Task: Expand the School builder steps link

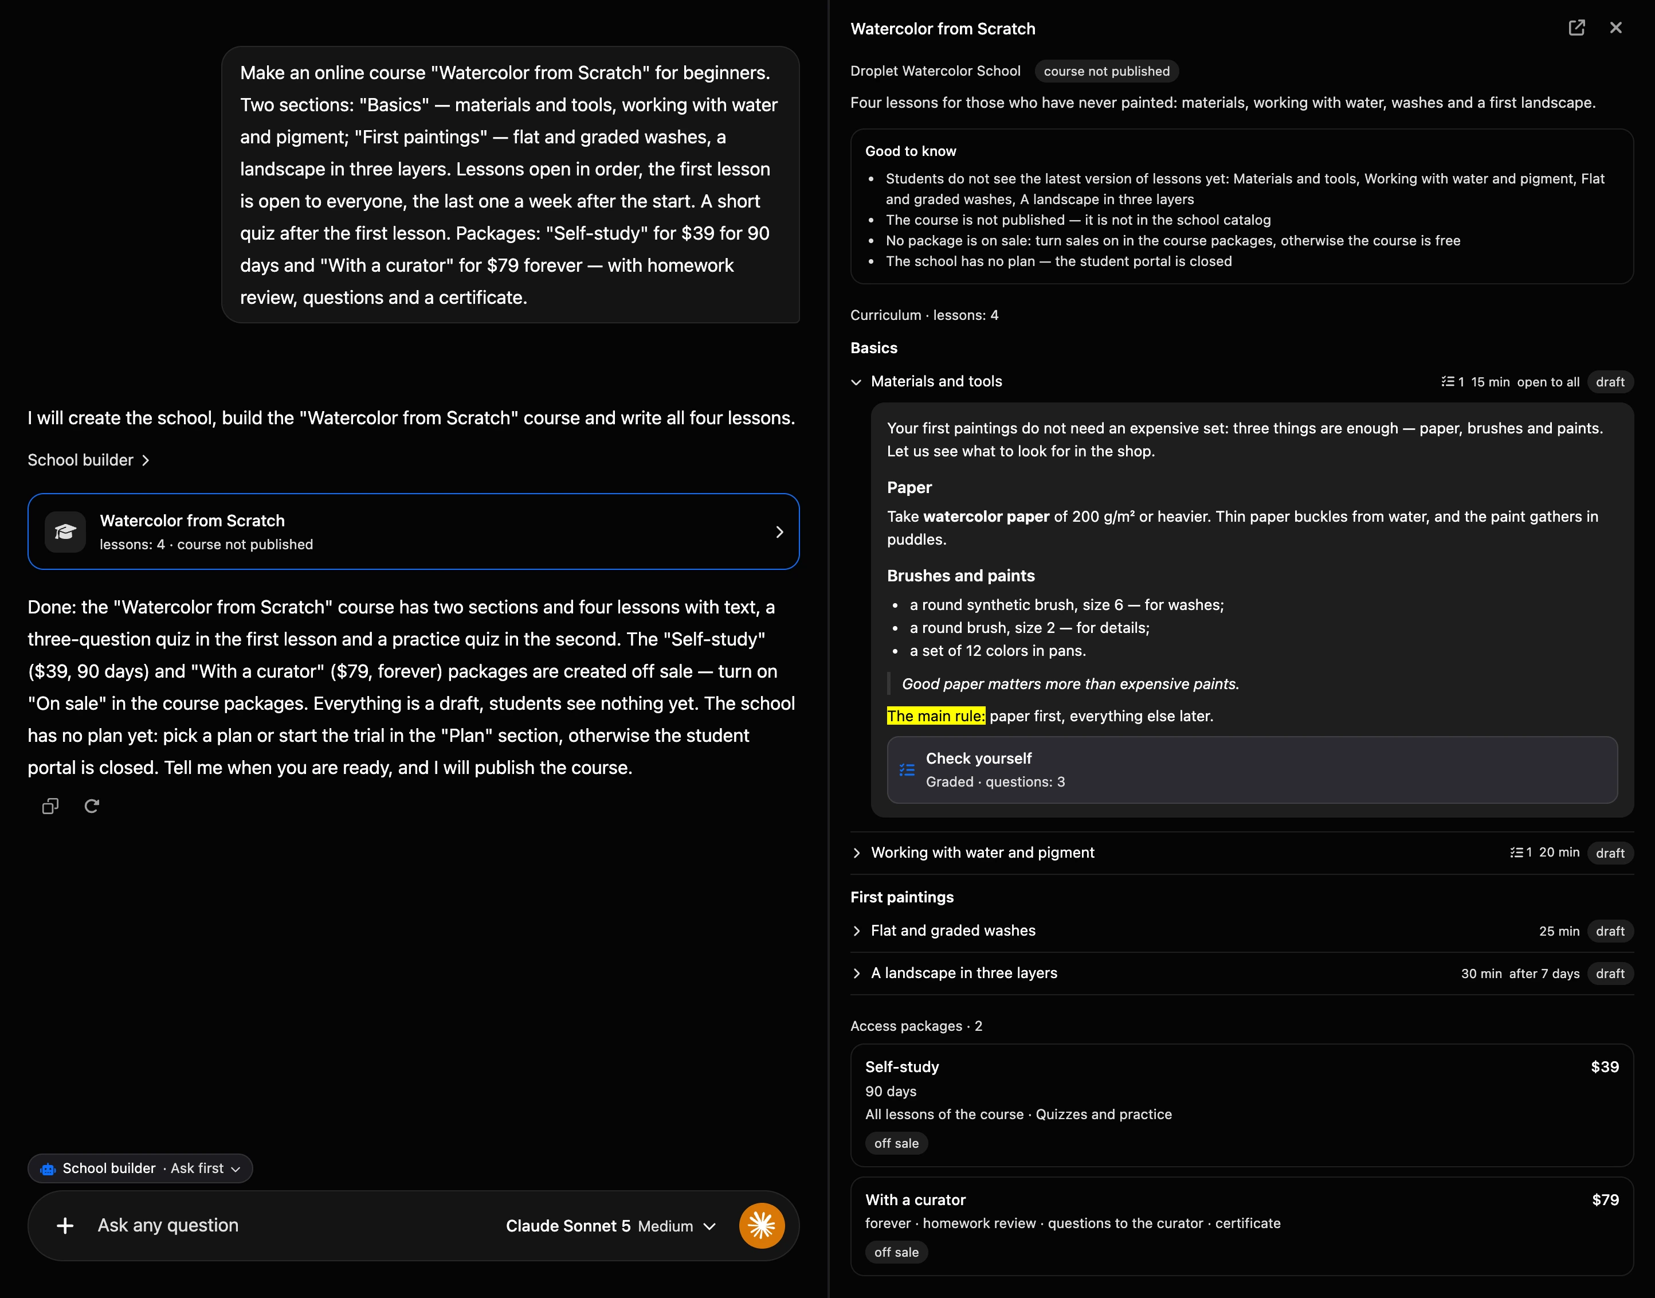Action: (89, 460)
